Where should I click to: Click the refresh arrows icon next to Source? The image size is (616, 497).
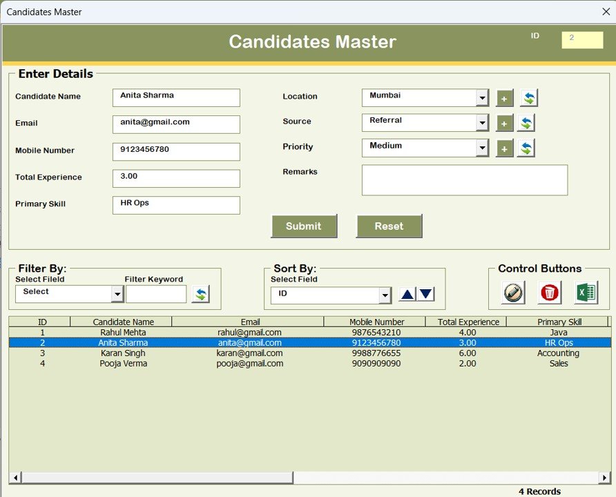point(528,122)
